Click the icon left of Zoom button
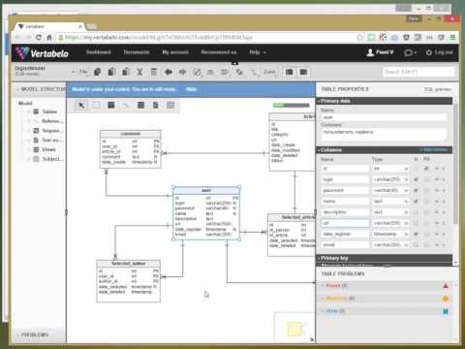 [x=254, y=72]
